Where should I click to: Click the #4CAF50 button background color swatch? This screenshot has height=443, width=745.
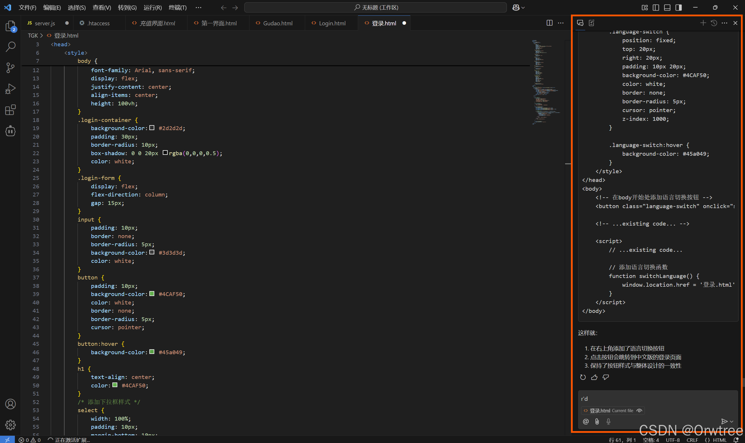coord(152,294)
